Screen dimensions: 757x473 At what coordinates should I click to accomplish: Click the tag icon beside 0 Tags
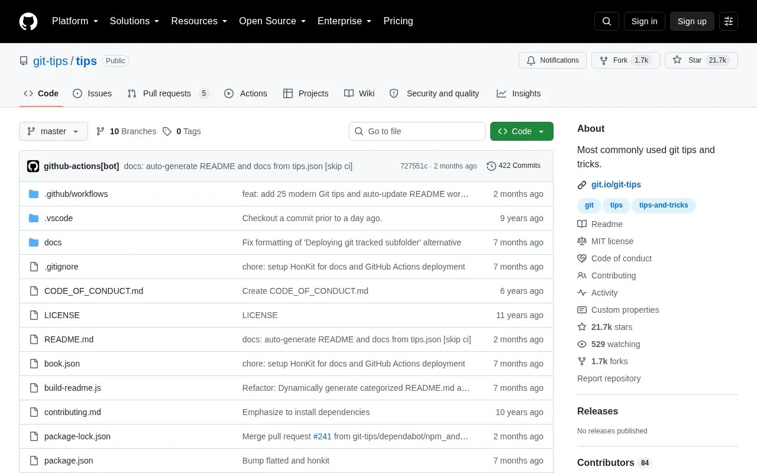coord(167,131)
